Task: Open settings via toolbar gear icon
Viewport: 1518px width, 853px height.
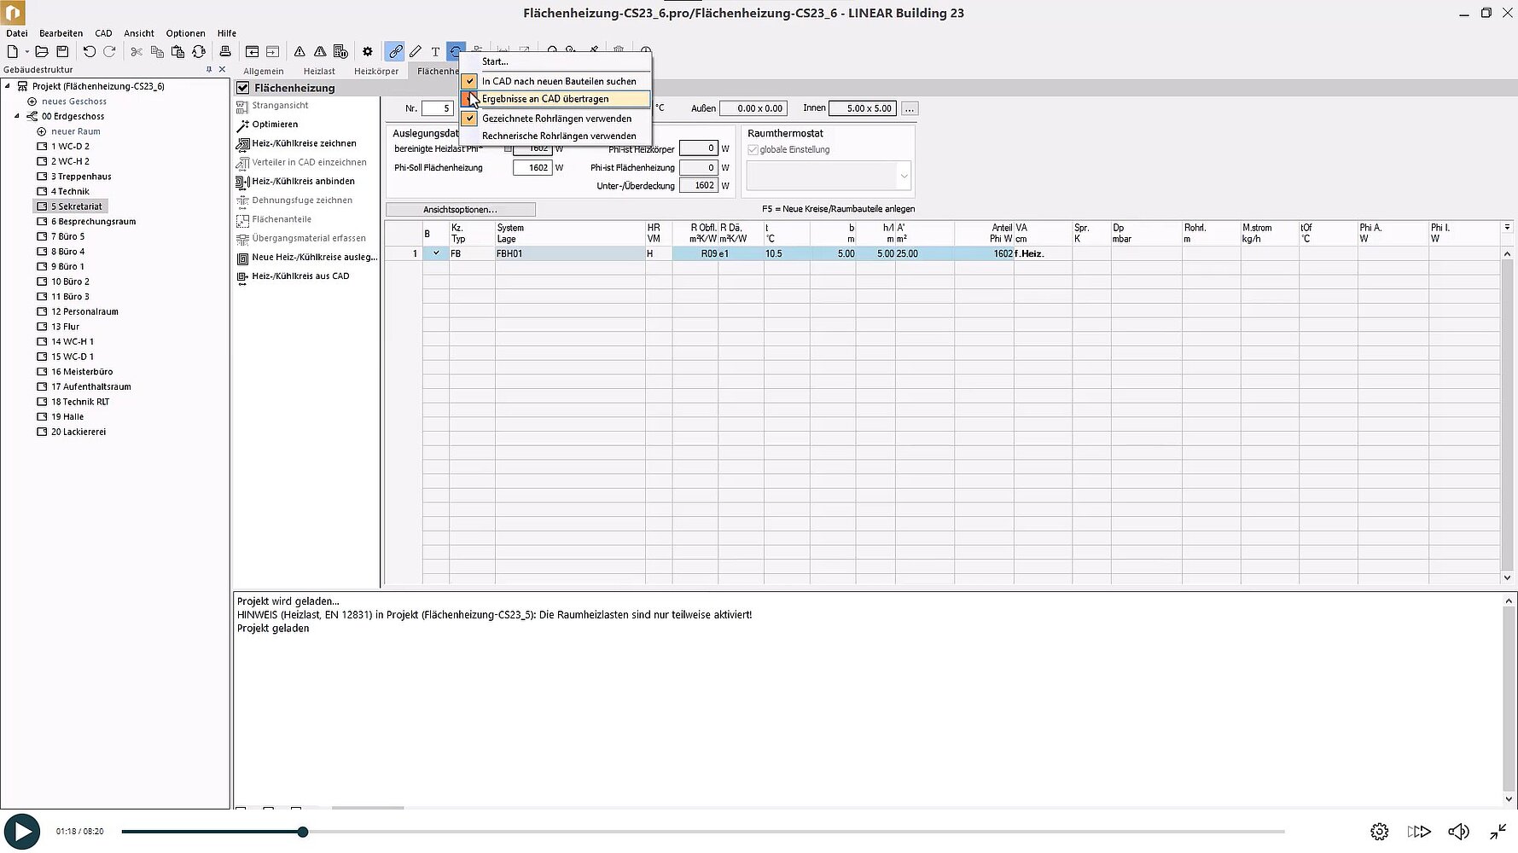Action: (x=368, y=52)
